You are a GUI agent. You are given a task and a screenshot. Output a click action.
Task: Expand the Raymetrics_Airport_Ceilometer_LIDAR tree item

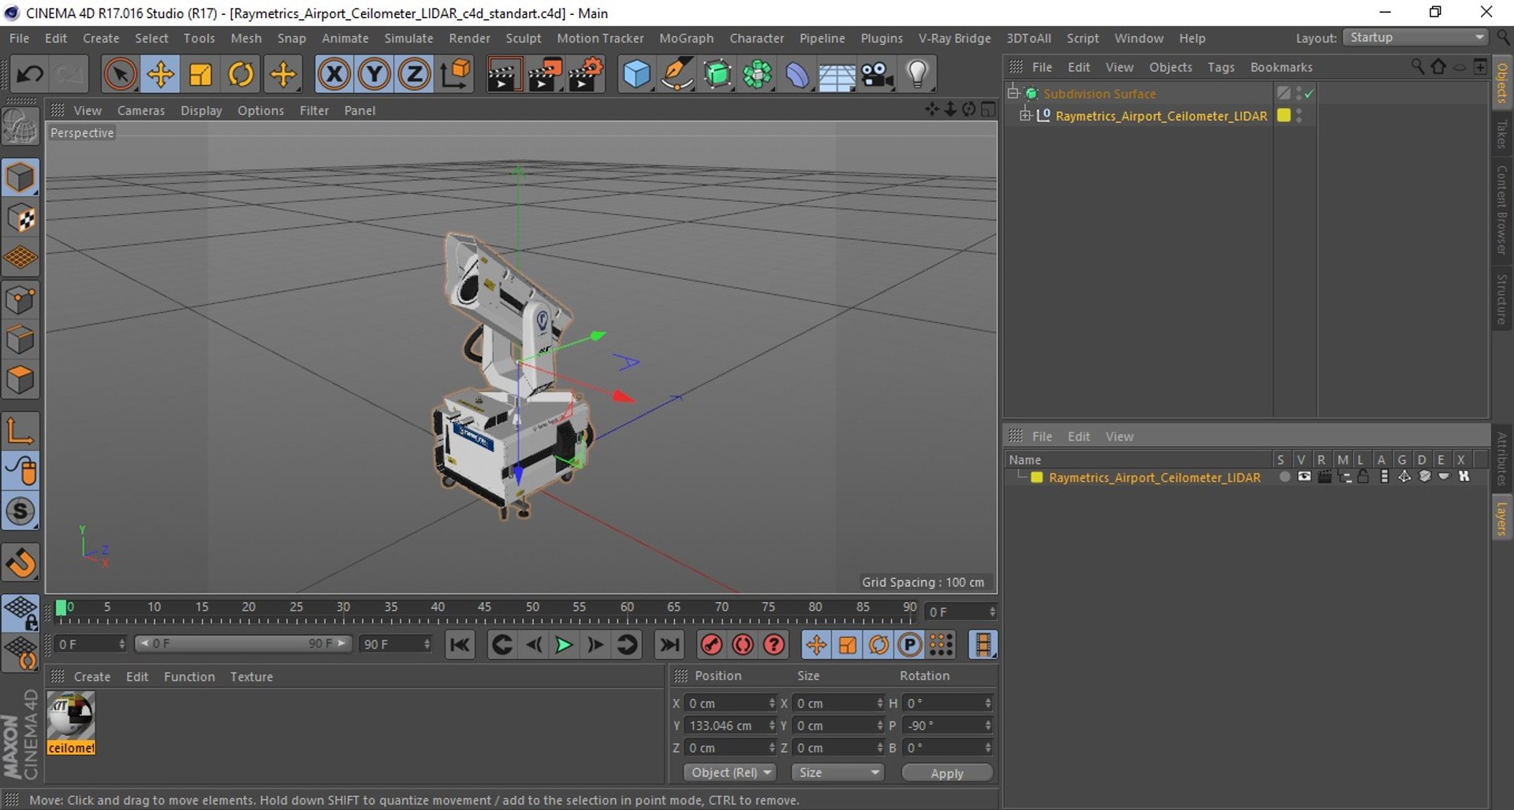(x=1024, y=116)
